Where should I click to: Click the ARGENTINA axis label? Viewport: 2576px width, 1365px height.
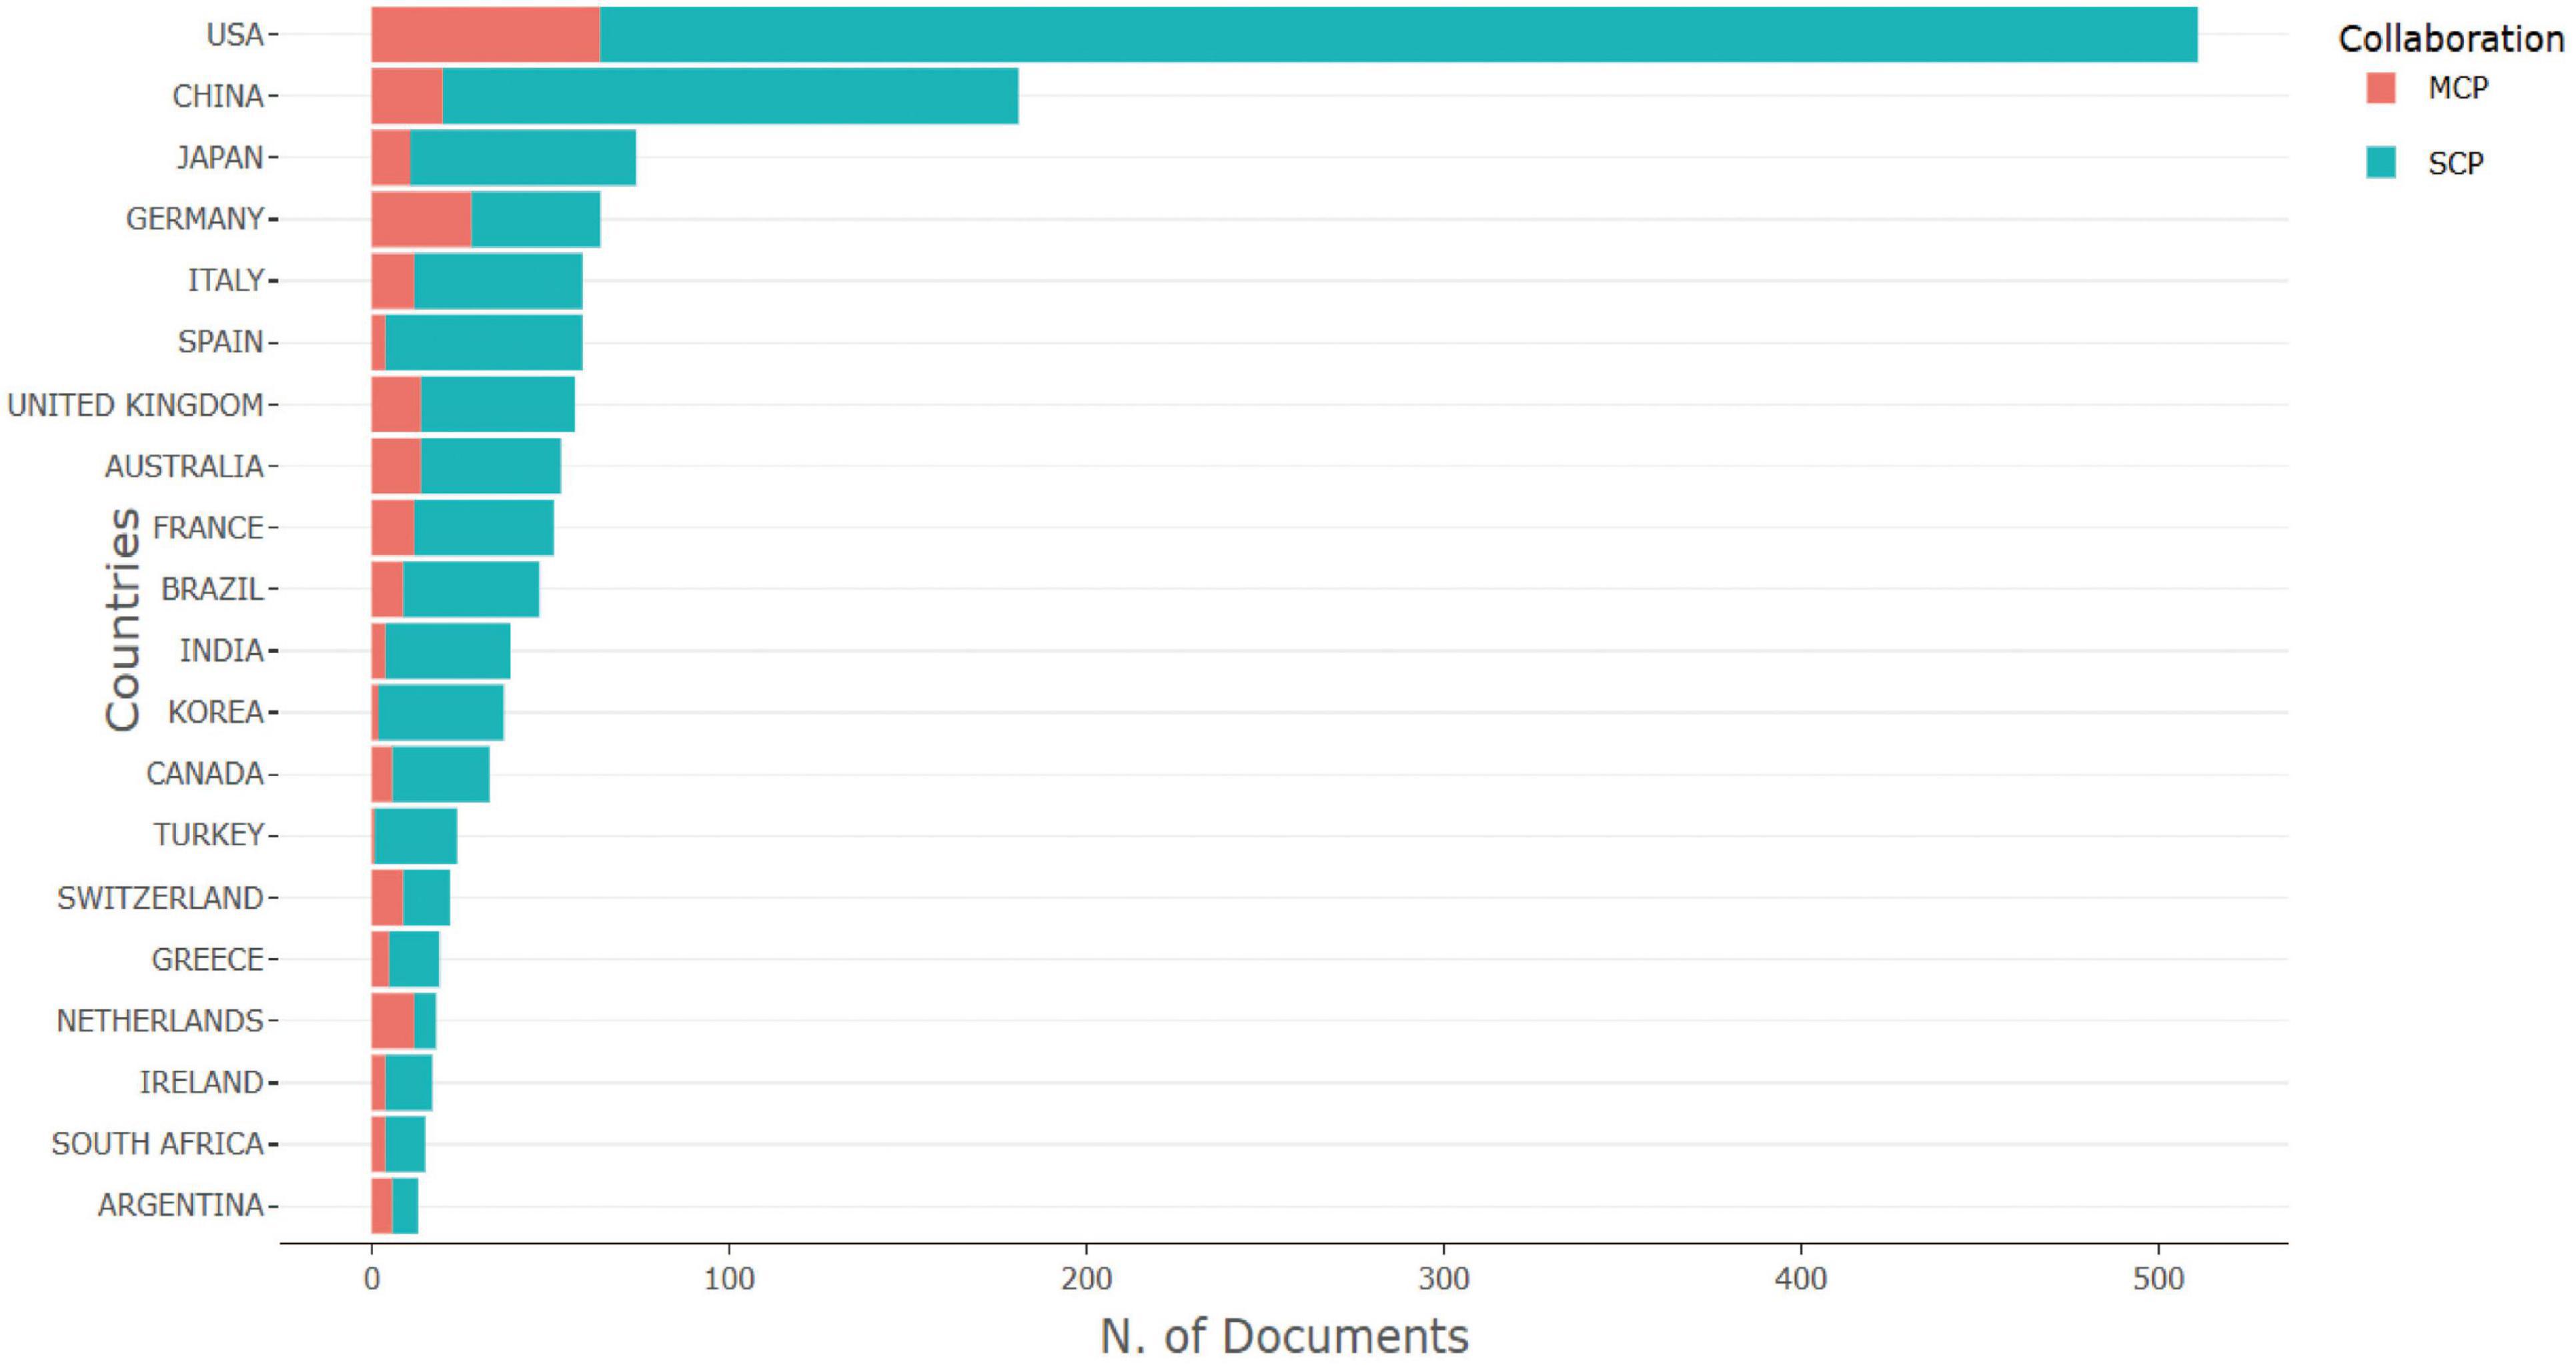tap(181, 1206)
